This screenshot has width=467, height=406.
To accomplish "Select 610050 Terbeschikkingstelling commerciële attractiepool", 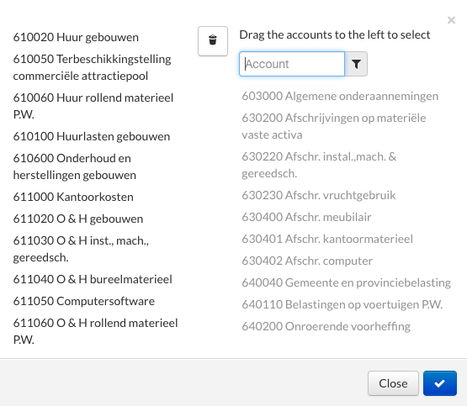I will [92, 67].
